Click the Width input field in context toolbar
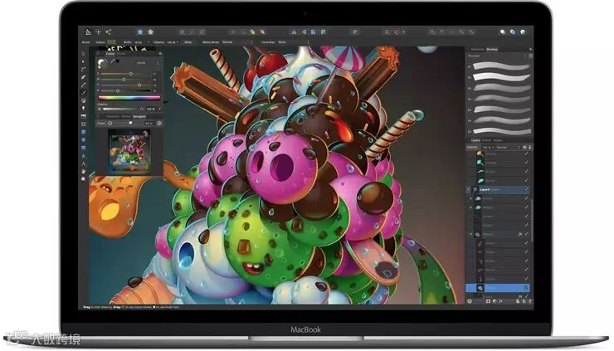Screen dimensions: 614x351 [139, 42]
